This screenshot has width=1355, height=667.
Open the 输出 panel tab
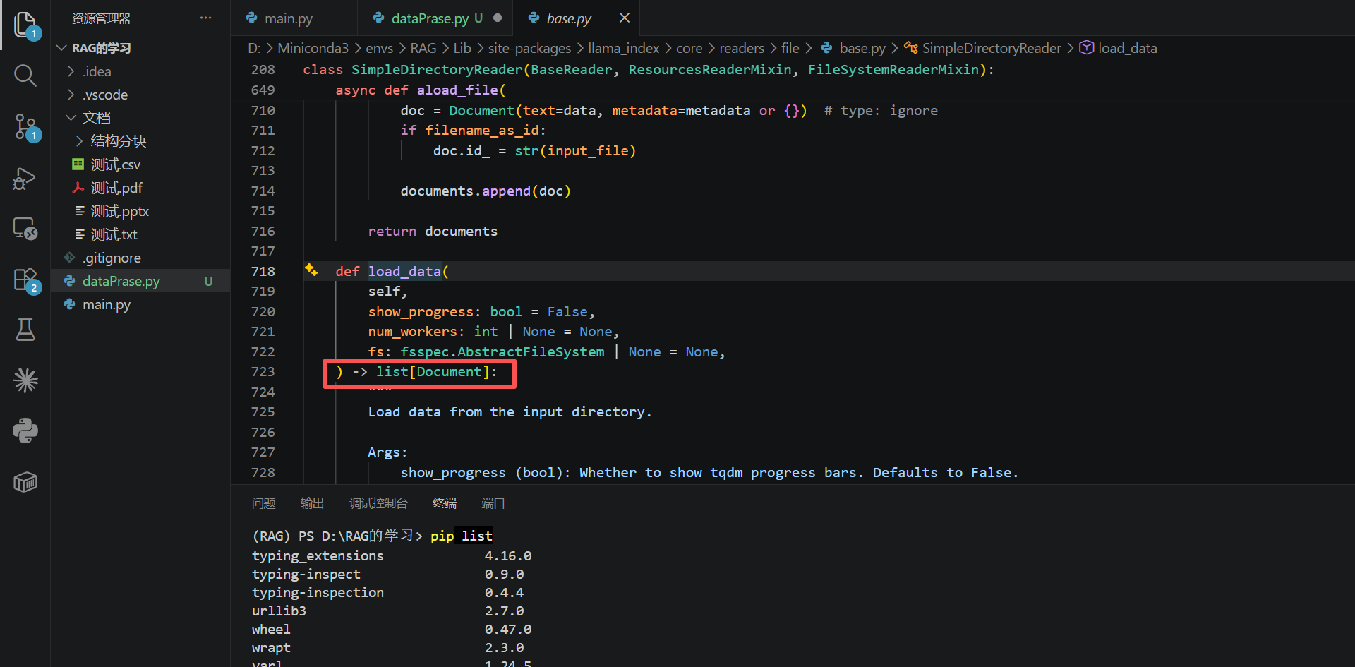312,503
